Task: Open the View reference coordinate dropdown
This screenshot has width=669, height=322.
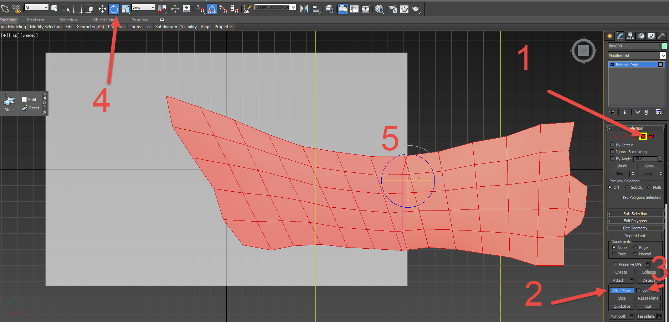Action: [x=143, y=7]
